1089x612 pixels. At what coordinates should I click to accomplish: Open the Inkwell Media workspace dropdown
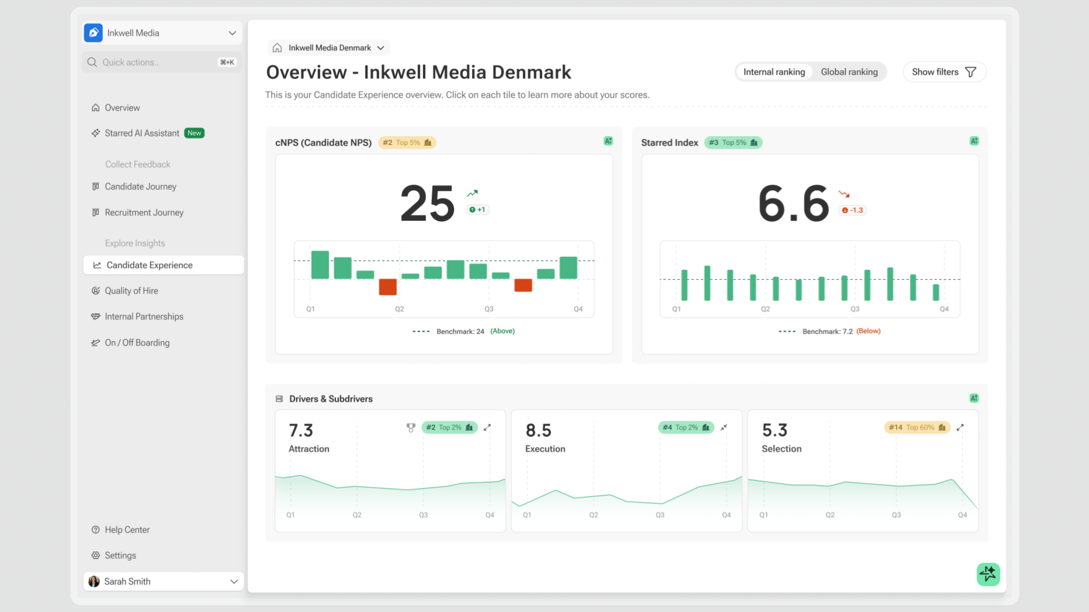click(232, 33)
